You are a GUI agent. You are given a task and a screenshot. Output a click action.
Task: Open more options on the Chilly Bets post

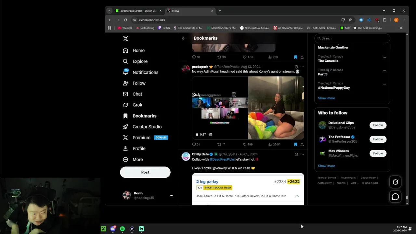302,154
